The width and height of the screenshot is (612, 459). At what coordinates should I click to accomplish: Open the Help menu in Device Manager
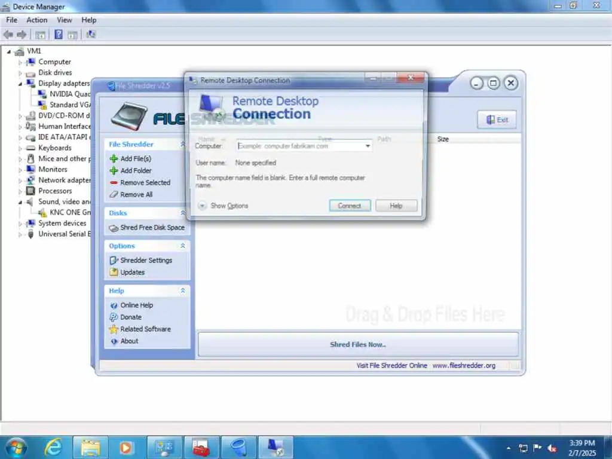click(88, 20)
